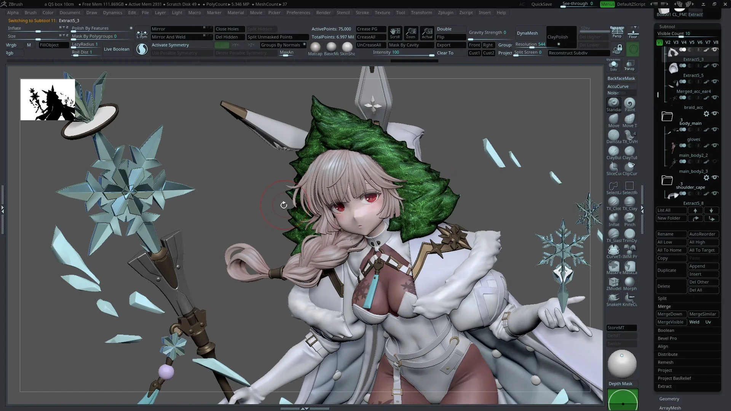Select the SkinShade material sphere
This screenshot has height=411, width=731.
(347, 49)
